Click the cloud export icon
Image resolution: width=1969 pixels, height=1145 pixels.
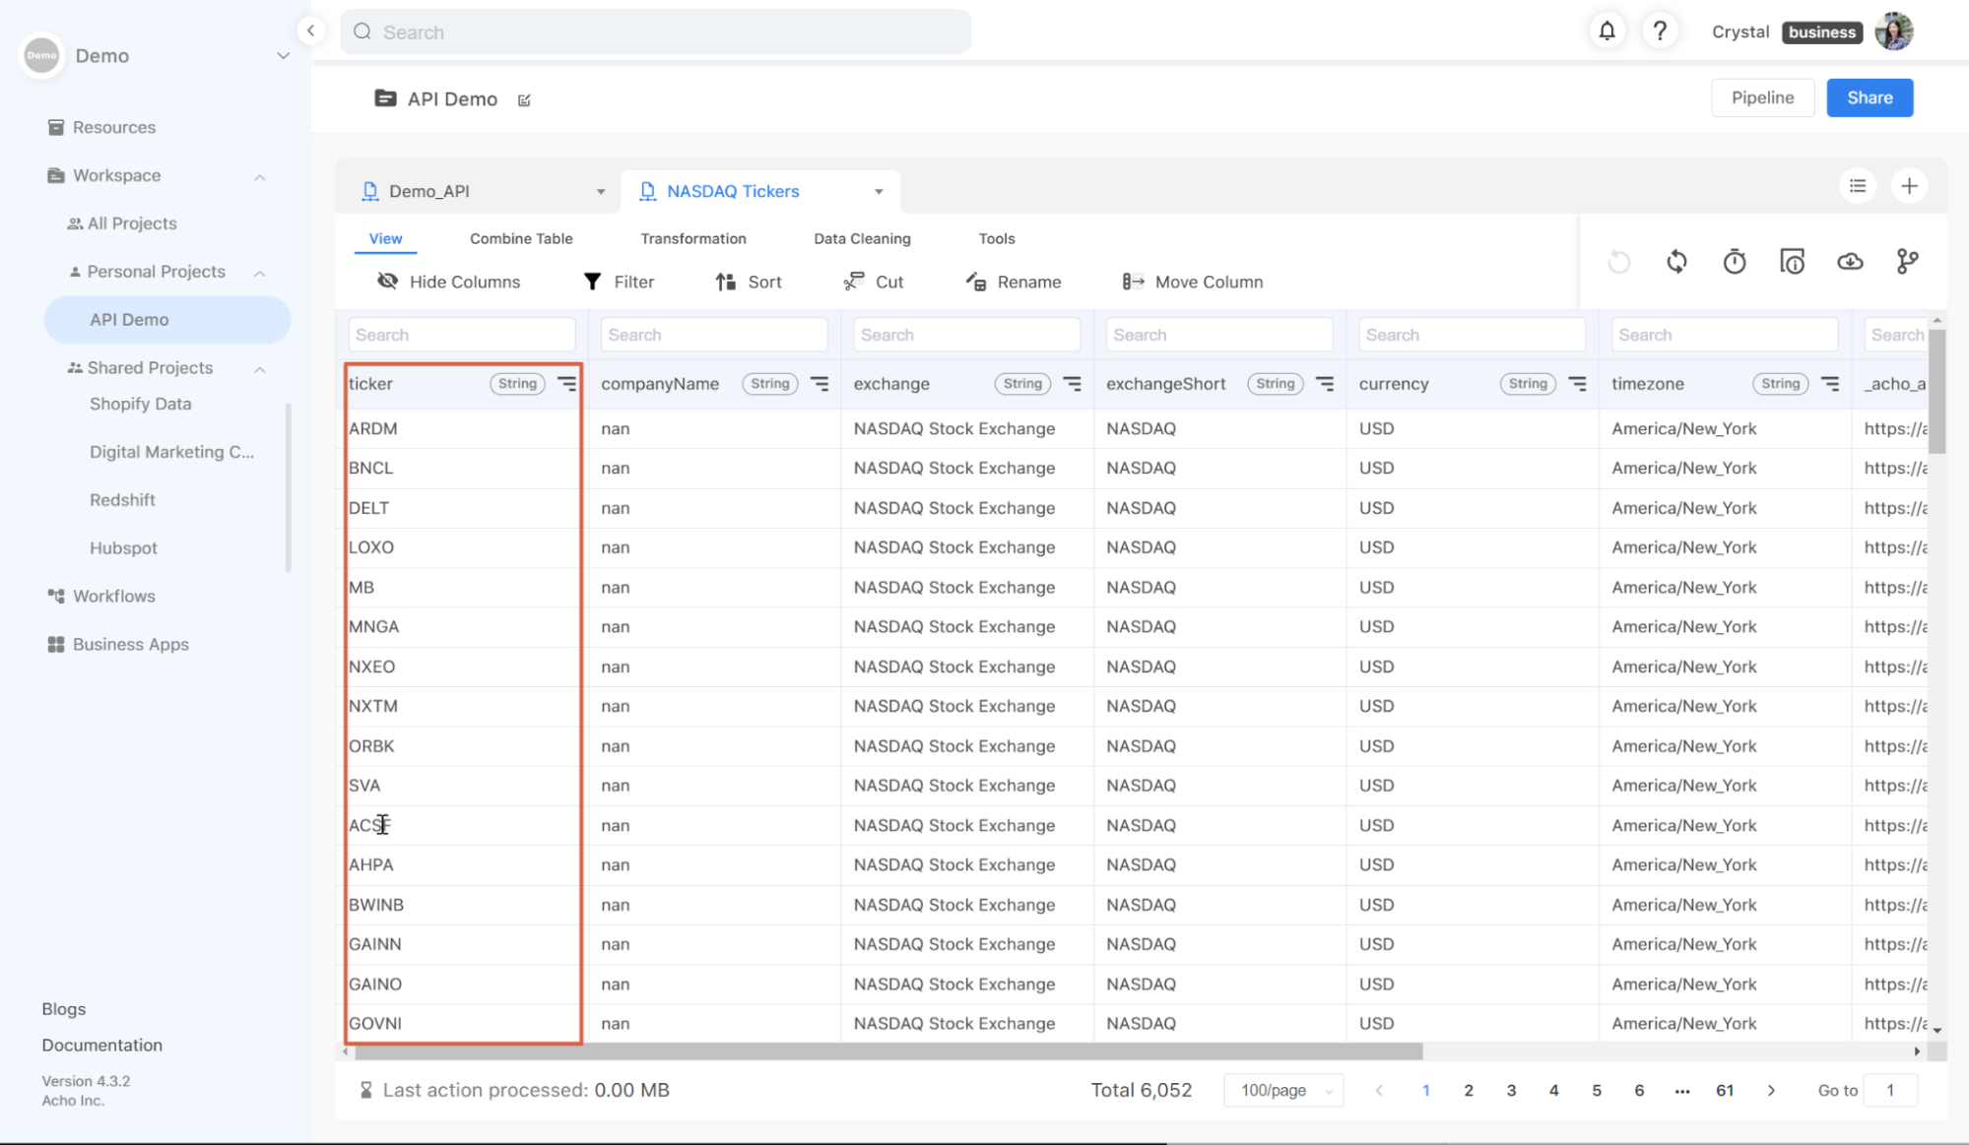click(1850, 262)
